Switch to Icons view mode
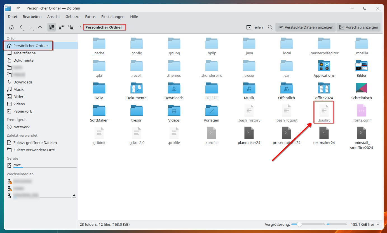The width and height of the screenshot is (387, 233). pos(52,27)
